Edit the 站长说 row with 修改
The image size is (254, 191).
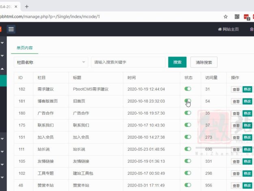click(247, 150)
